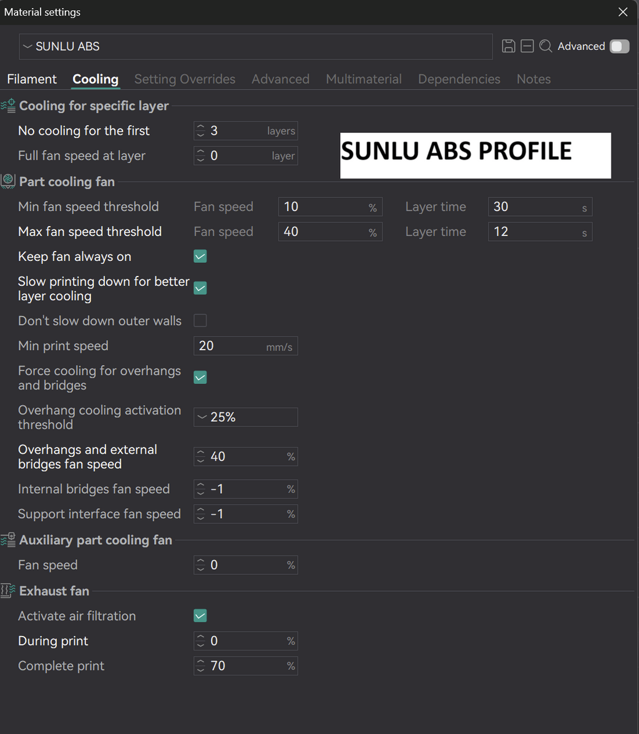Click the Min fan speed percent field
Image resolution: width=639 pixels, height=734 pixels.
pos(330,207)
